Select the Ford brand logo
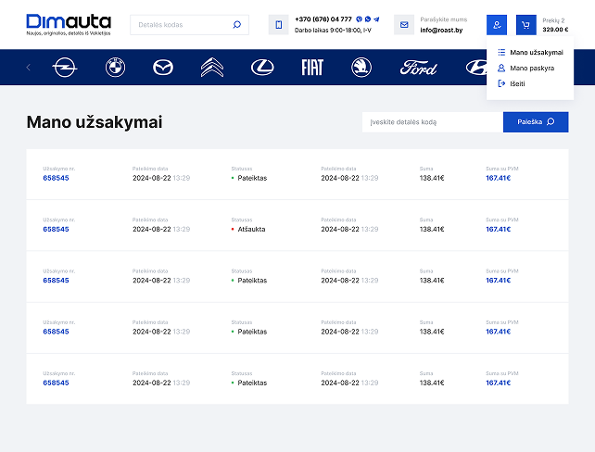Viewport: 595px width, 452px height. [418, 68]
